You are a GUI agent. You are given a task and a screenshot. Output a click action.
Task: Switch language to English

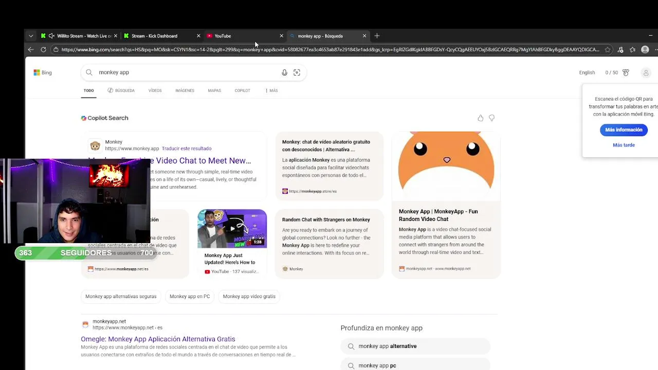[587, 72]
